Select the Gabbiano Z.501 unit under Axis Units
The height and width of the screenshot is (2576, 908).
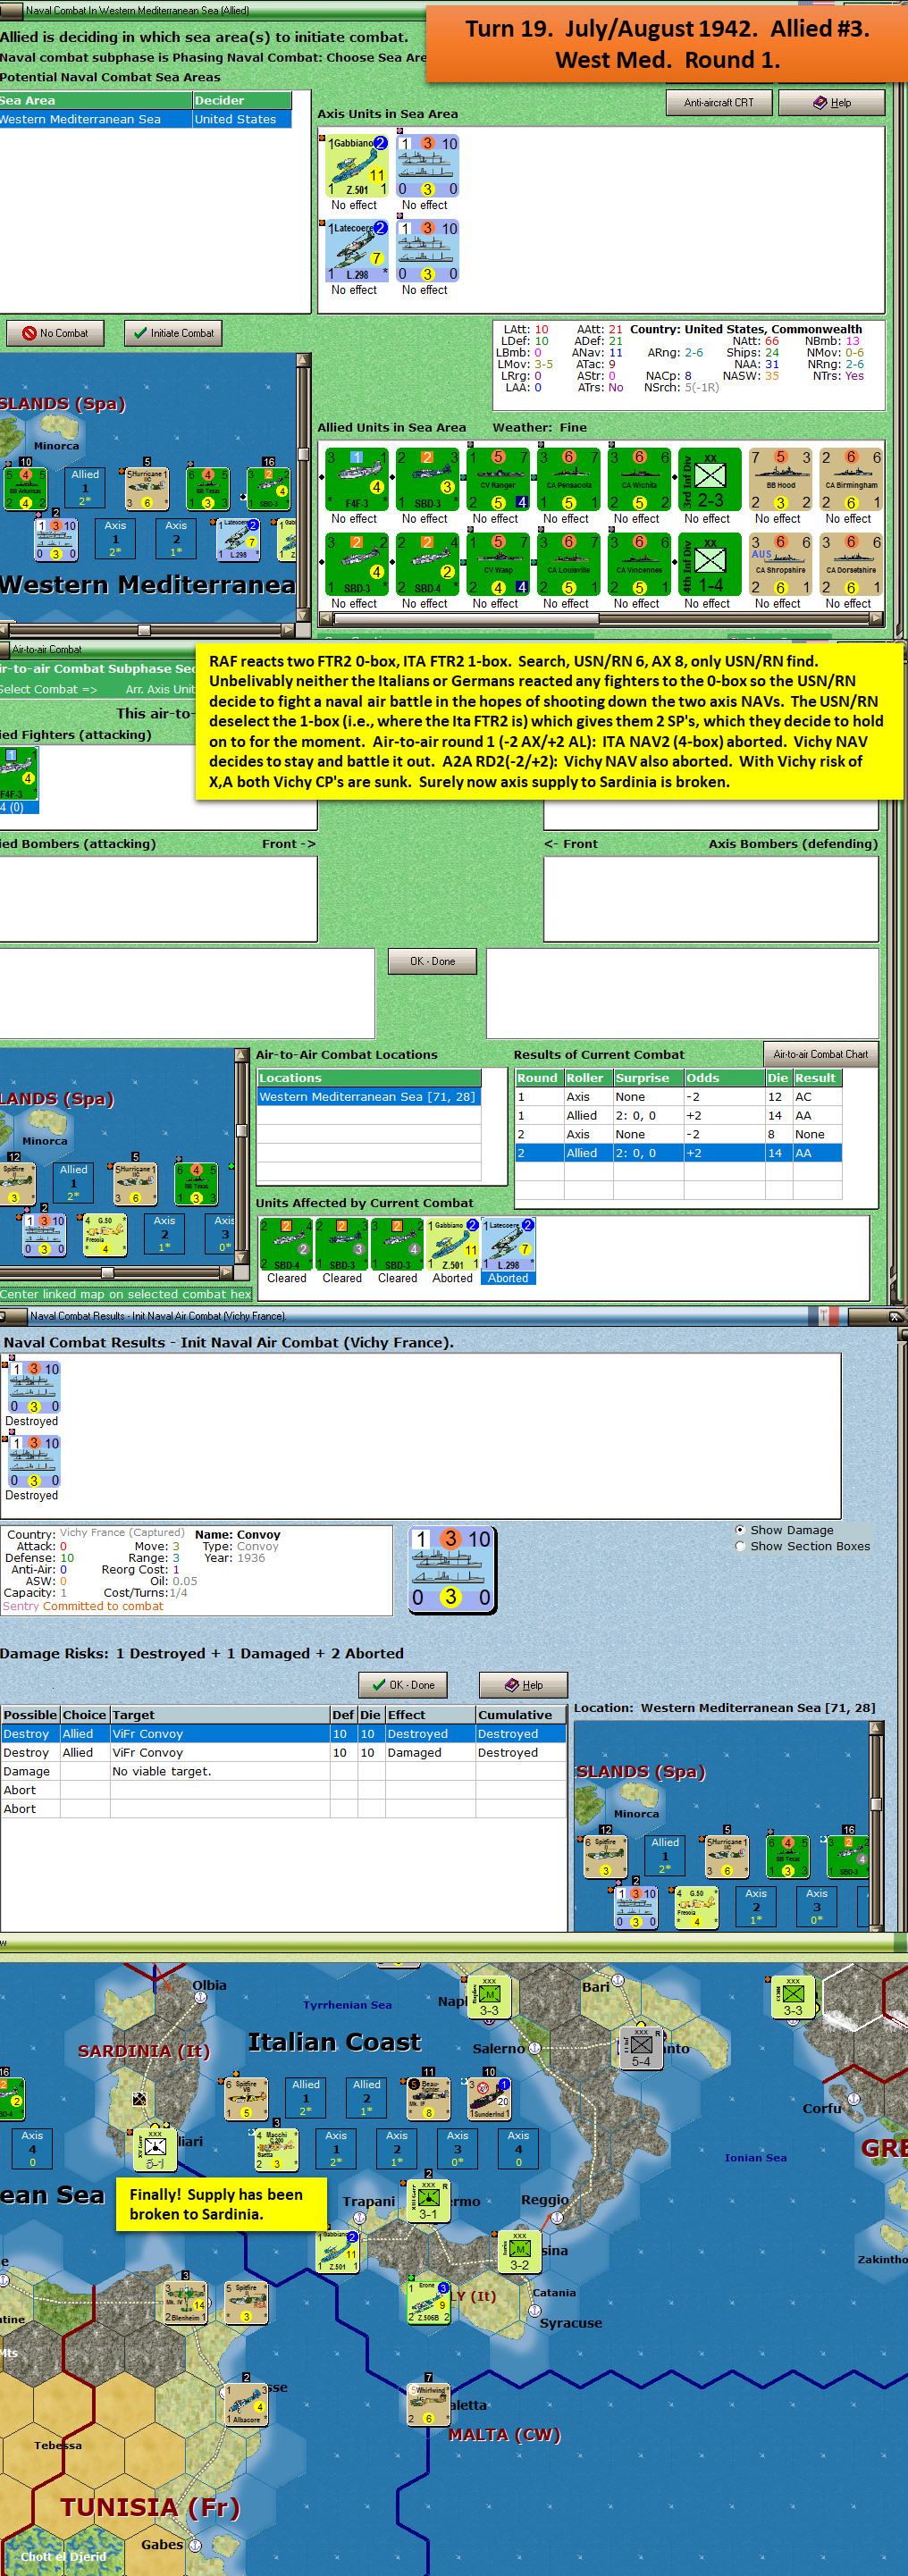(357, 166)
